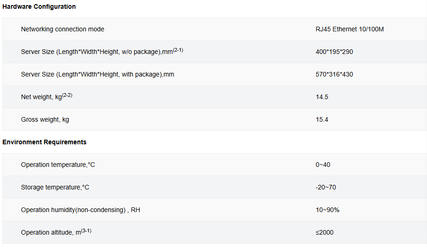Screen dimensions: 427x248
Task: Click the RJ45 Ethernet 10/100M value
Action: [x=350, y=29]
